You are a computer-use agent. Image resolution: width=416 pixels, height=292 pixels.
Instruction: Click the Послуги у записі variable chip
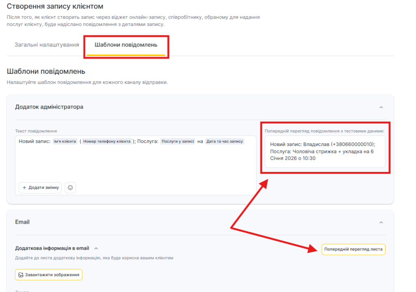click(x=178, y=142)
